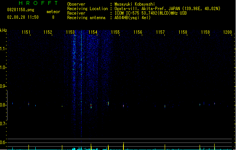The height and width of the screenshot is (150, 236).
Task: Click time axis label 1156
Action: (x=138, y=32)
